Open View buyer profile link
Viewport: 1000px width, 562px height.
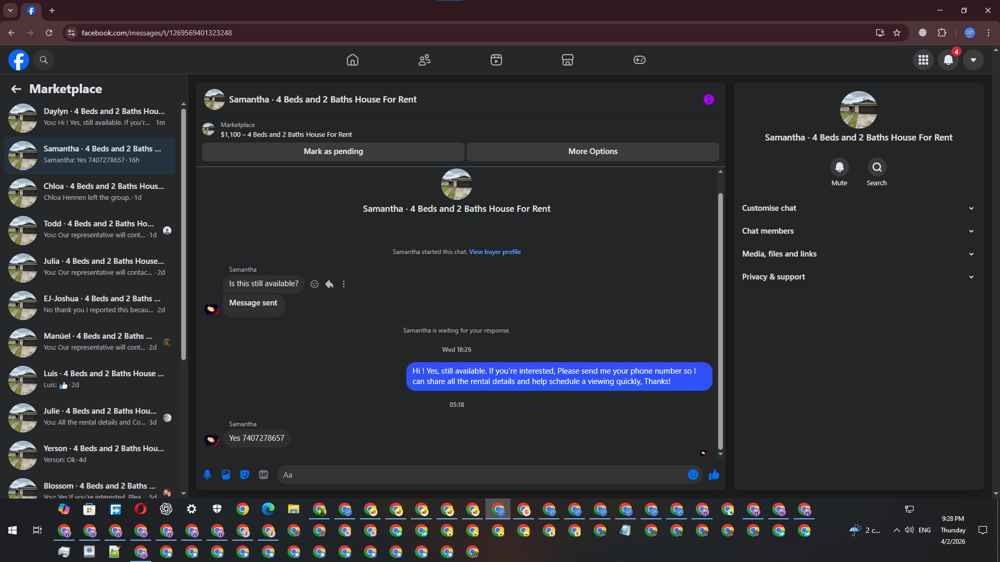[x=495, y=252]
